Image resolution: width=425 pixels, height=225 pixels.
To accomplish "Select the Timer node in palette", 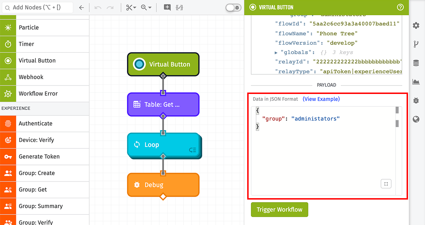I will [44, 44].
